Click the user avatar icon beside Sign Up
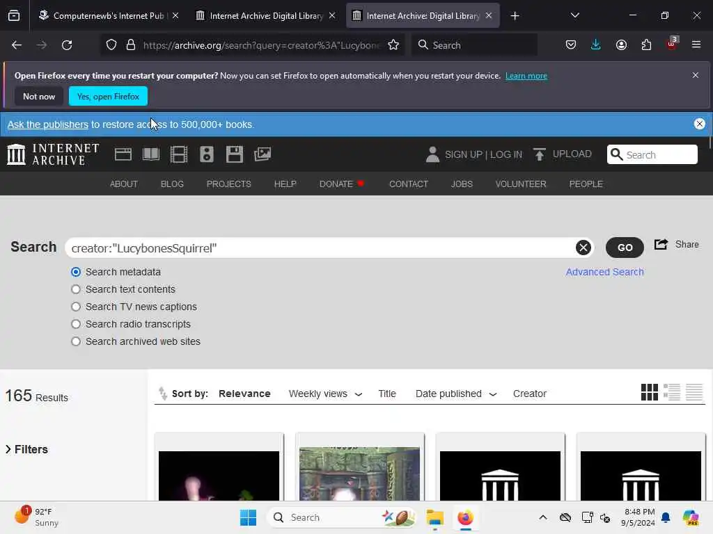This screenshot has width=713, height=534. pyautogui.click(x=432, y=154)
